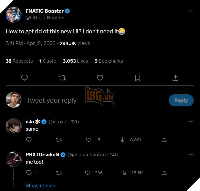Open the 36 Retweets list
The width and height of the screenshot is (200, 191).
pos(19,61)
